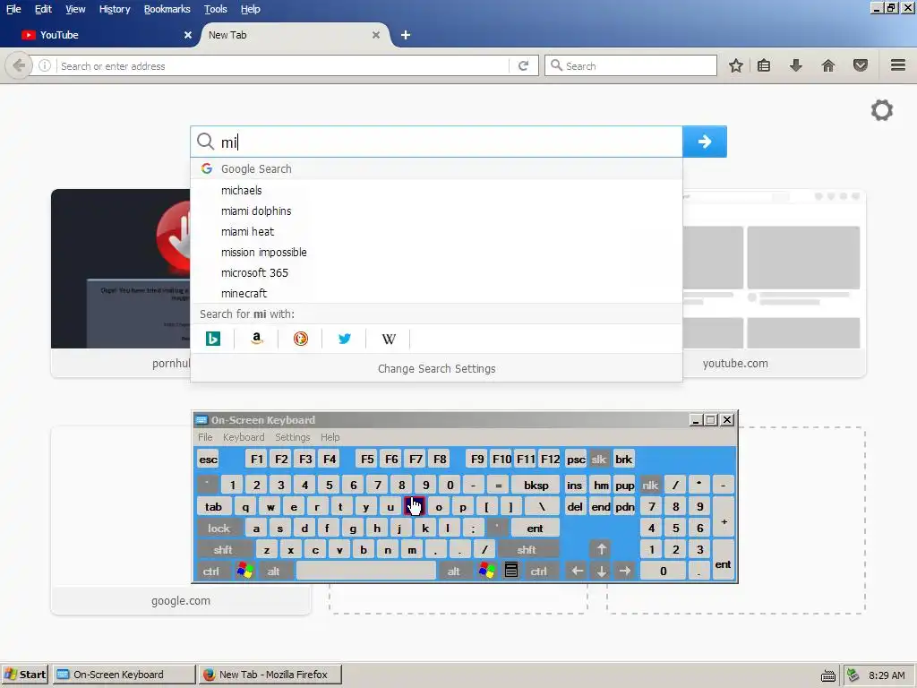Click the right arrow key on keyboard
Screen dimensions: 917x688
625,571
